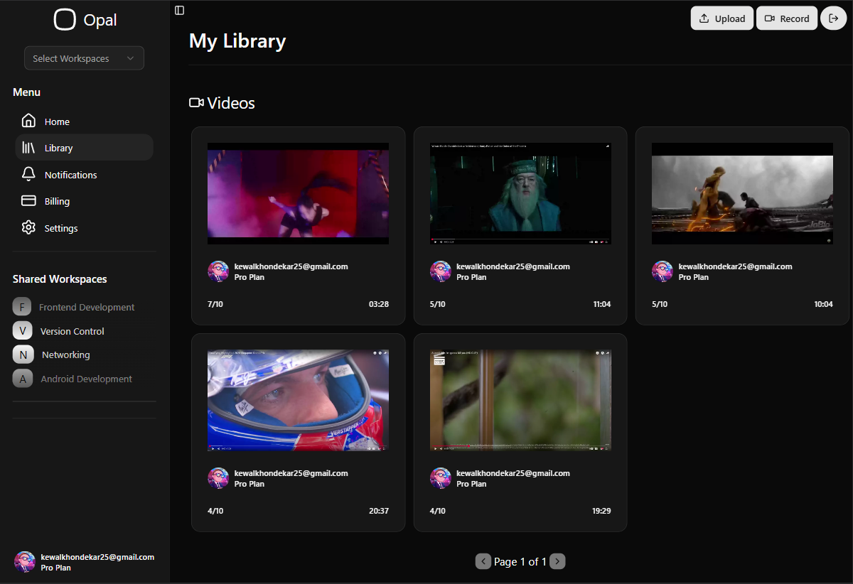
Task: Open Library in the menu
Action: coord(84,148)
